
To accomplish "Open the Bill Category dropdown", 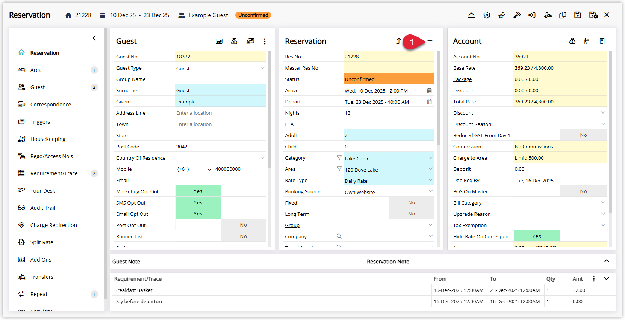I will point(603,203).
